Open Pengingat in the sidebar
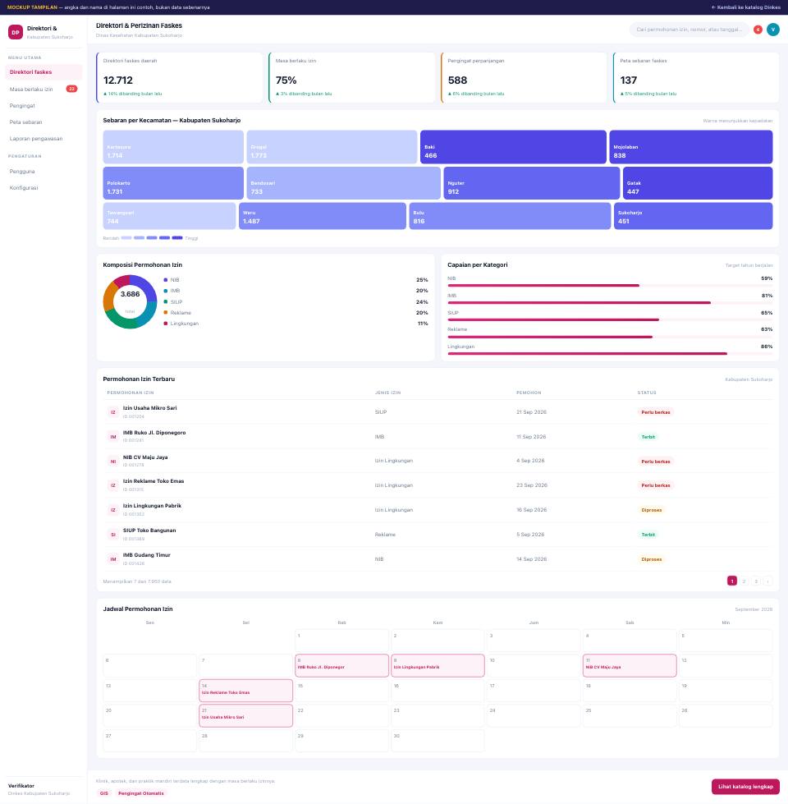Viewport: 788px width, 804px height. (44, 106)
